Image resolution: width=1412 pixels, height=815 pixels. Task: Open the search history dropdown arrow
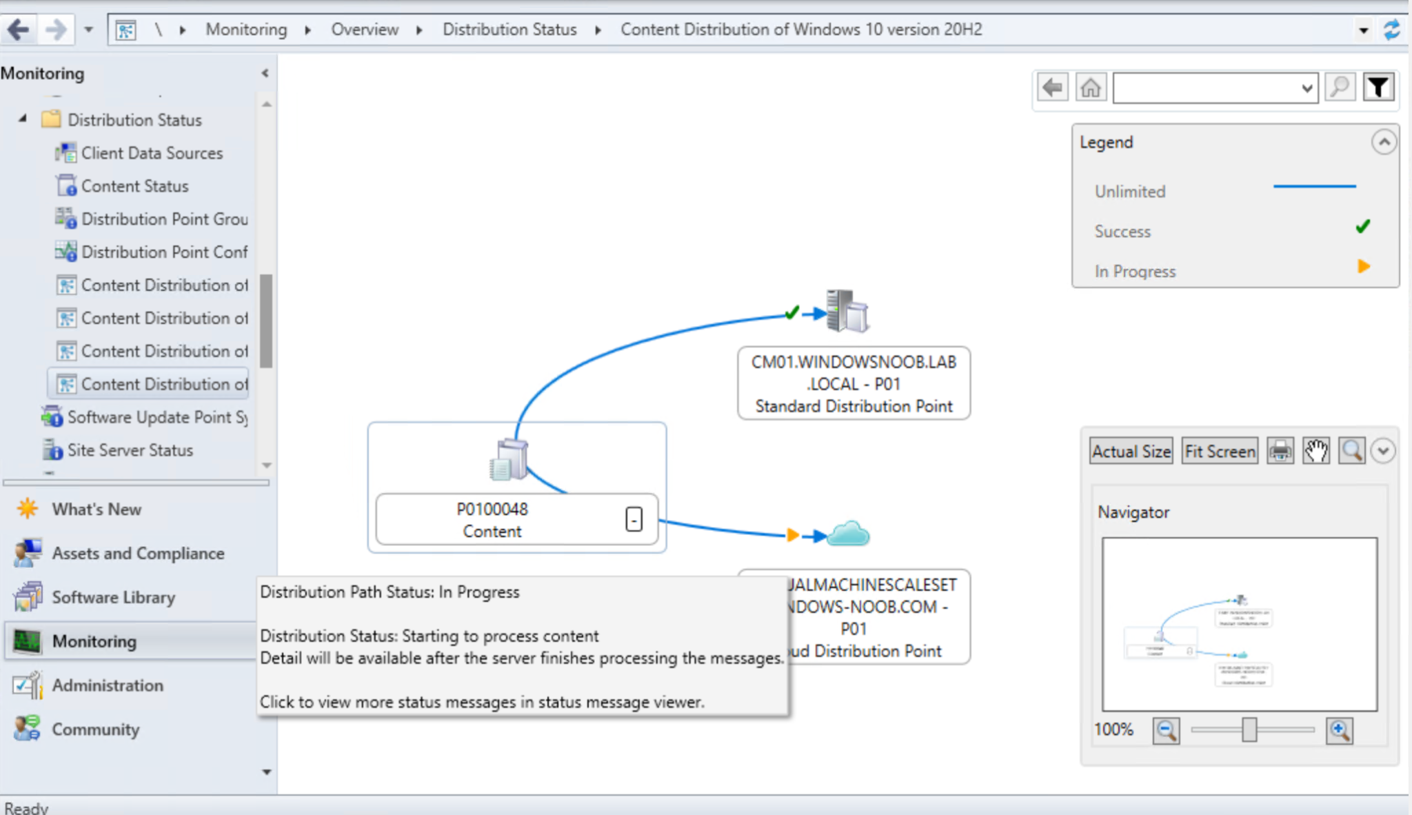pyautogui.click(x=1307, y=88)
